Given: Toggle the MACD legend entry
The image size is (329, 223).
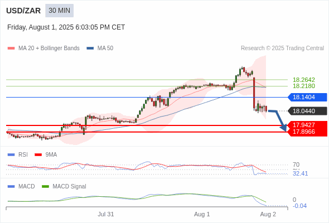Looking at the screenshot, I should [21, 186].
